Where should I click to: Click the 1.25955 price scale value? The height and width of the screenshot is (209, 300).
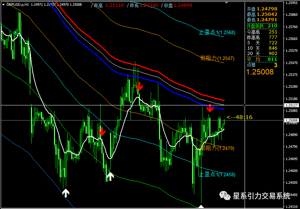tap(292, 3)
